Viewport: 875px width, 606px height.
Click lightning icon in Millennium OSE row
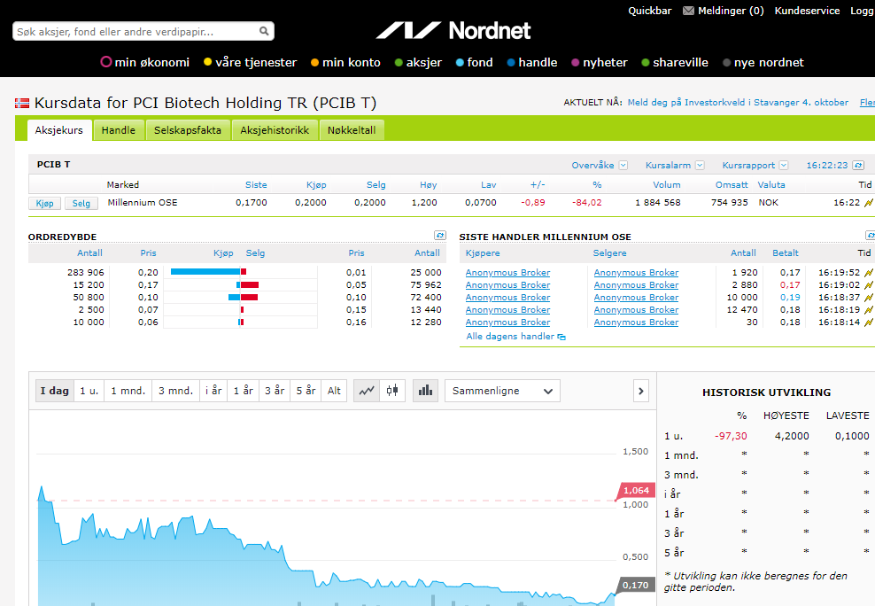(x=868, y=203)
